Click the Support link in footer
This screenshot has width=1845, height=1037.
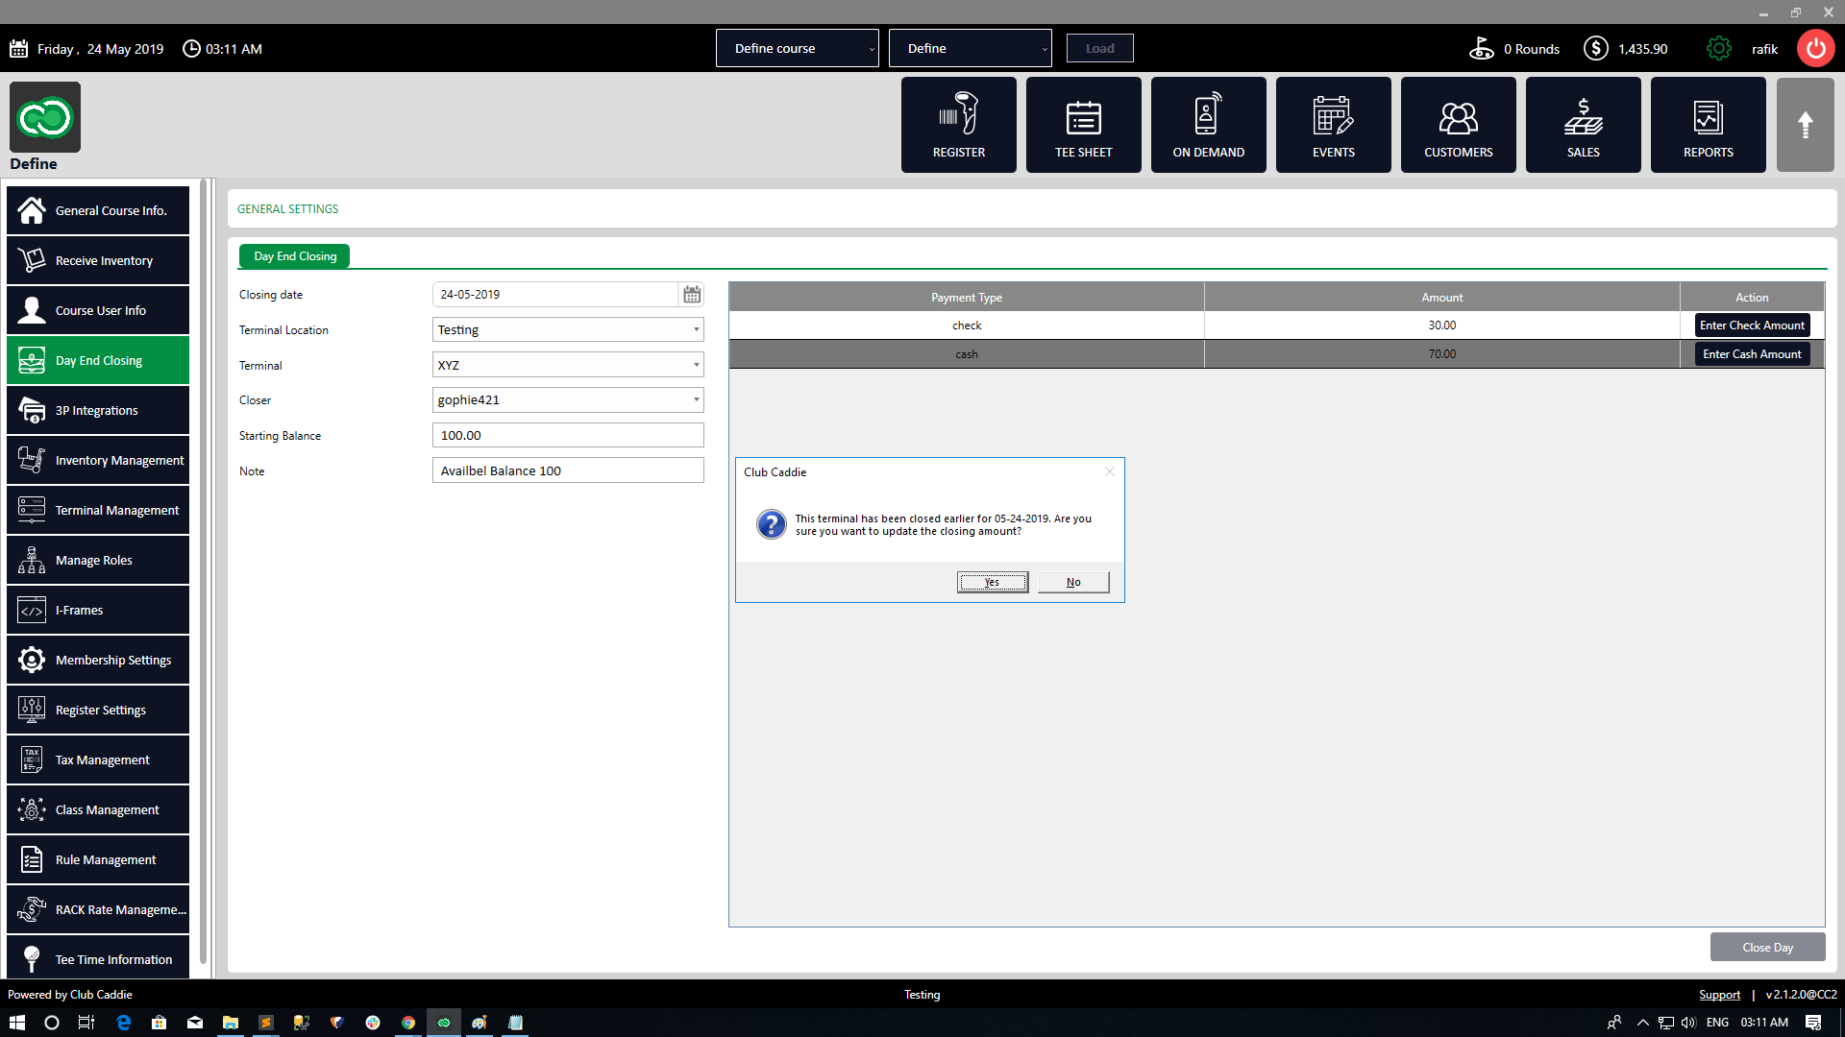point(1719,995)
